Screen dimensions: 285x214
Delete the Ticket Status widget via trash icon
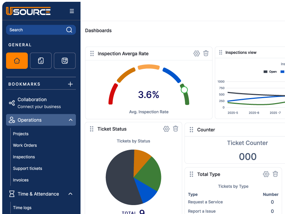tap(175, 129)
